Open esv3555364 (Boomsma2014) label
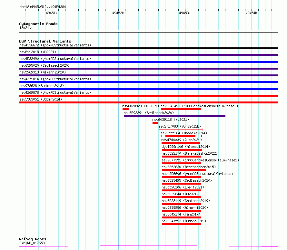Screen dimensions: 287x250 pyautogui.click(x=184, y=133)
